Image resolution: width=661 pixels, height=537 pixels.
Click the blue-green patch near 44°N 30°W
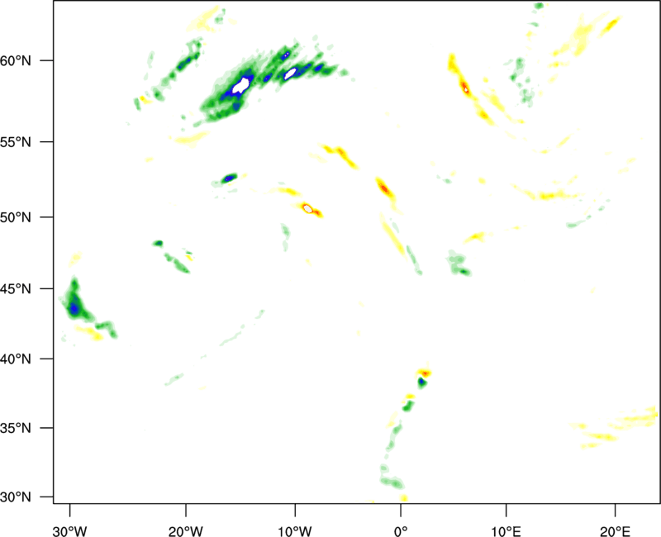(75, 307)
